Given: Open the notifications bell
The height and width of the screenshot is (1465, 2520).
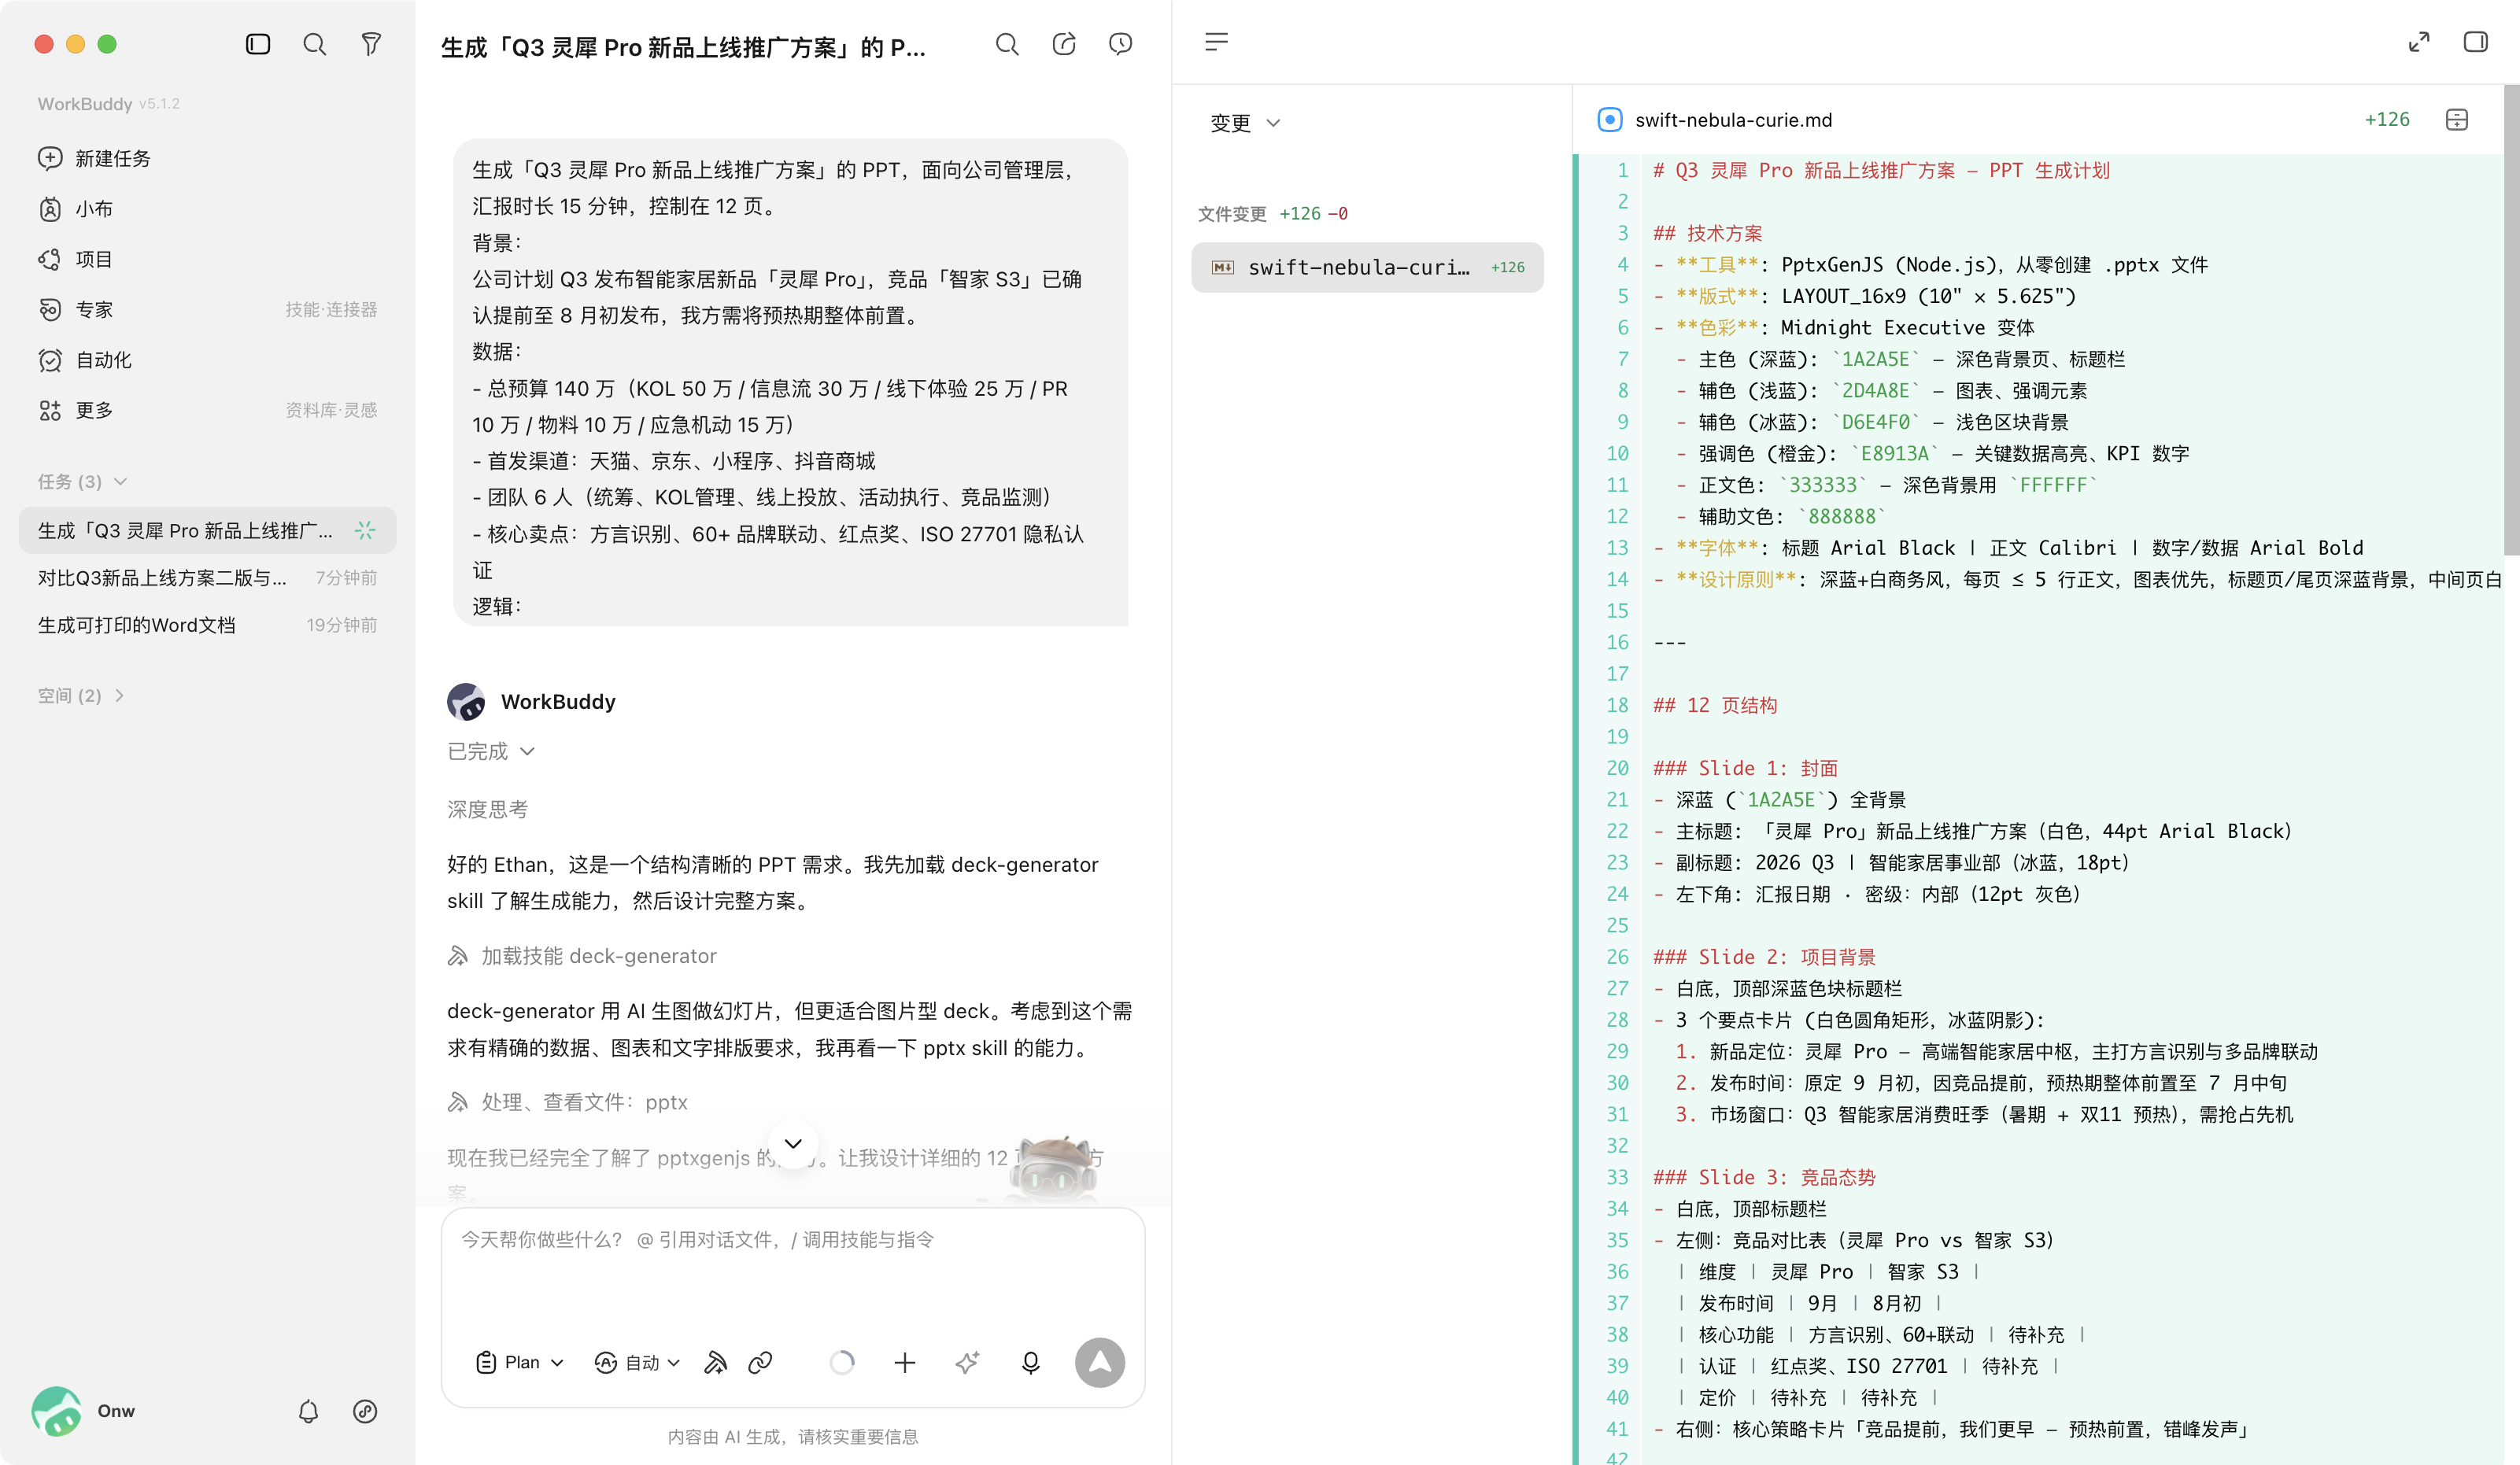Looking at the screenshot, I should coord(308,1410).
